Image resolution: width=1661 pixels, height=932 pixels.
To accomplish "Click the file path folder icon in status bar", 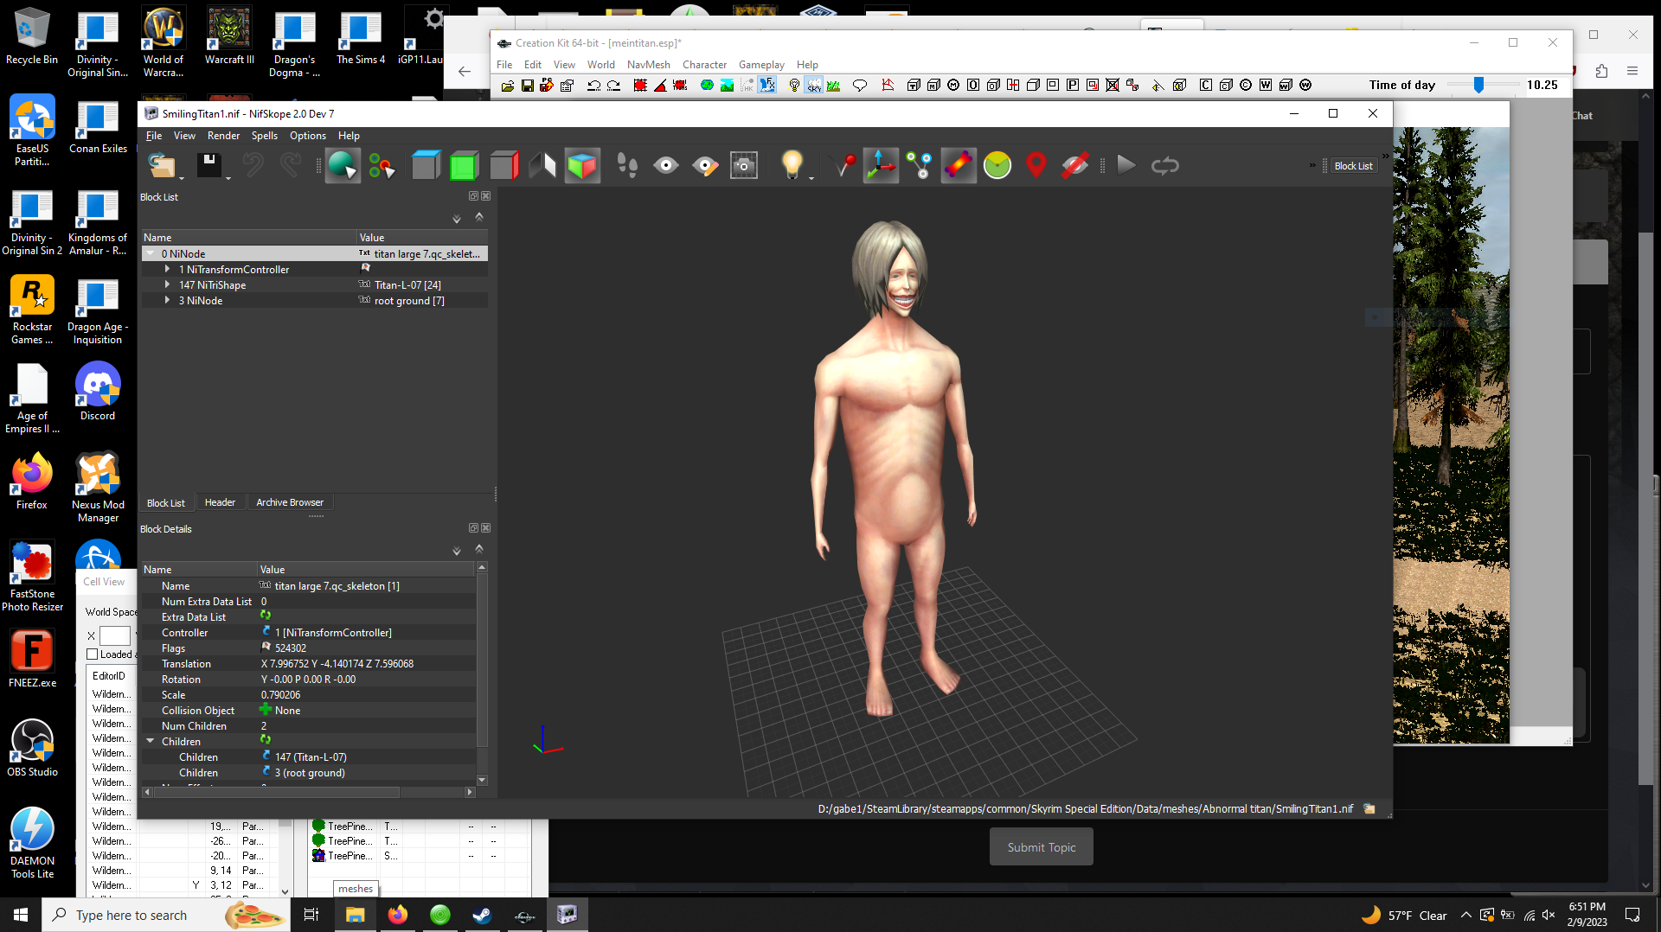I will 1369,809.
